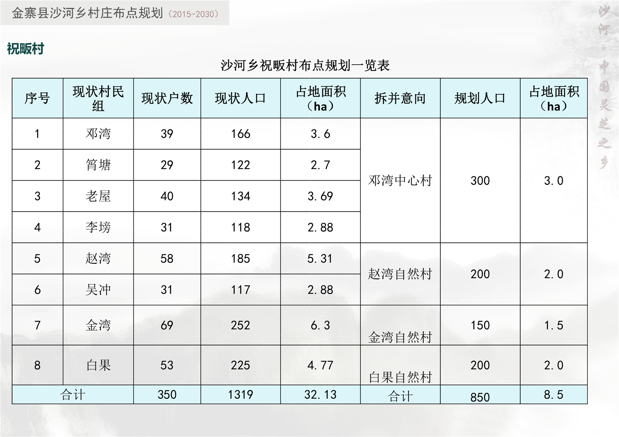Select village group cell 老屋
Screen dimensions: 619x437
coord(98,196)
